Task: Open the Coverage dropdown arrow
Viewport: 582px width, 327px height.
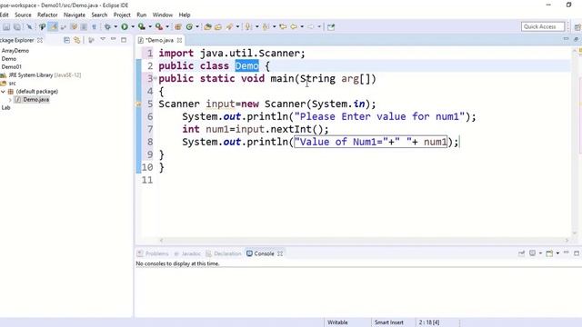Action: point(150,26)
